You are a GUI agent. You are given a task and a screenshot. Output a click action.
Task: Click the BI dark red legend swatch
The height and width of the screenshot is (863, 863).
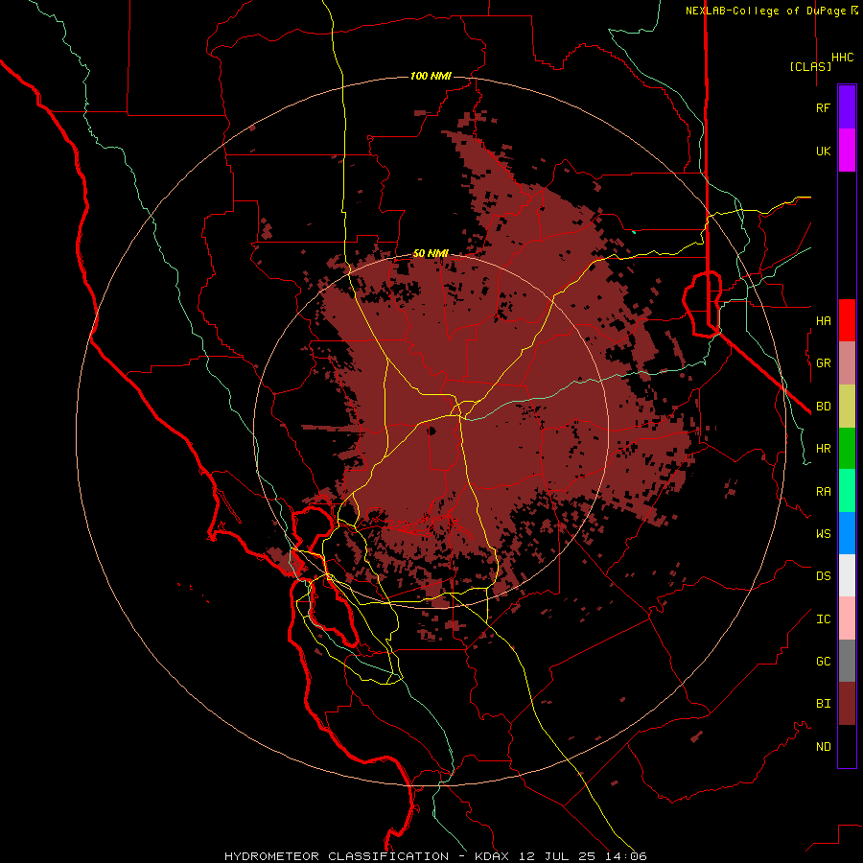pyautogui.click(x=847, y=704)
